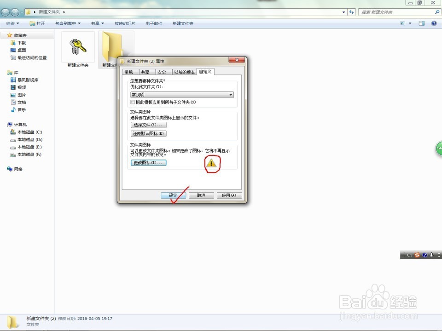Open the 组织 toolbar menu
The width and height of the screenshot is (442, 331).
13,23
